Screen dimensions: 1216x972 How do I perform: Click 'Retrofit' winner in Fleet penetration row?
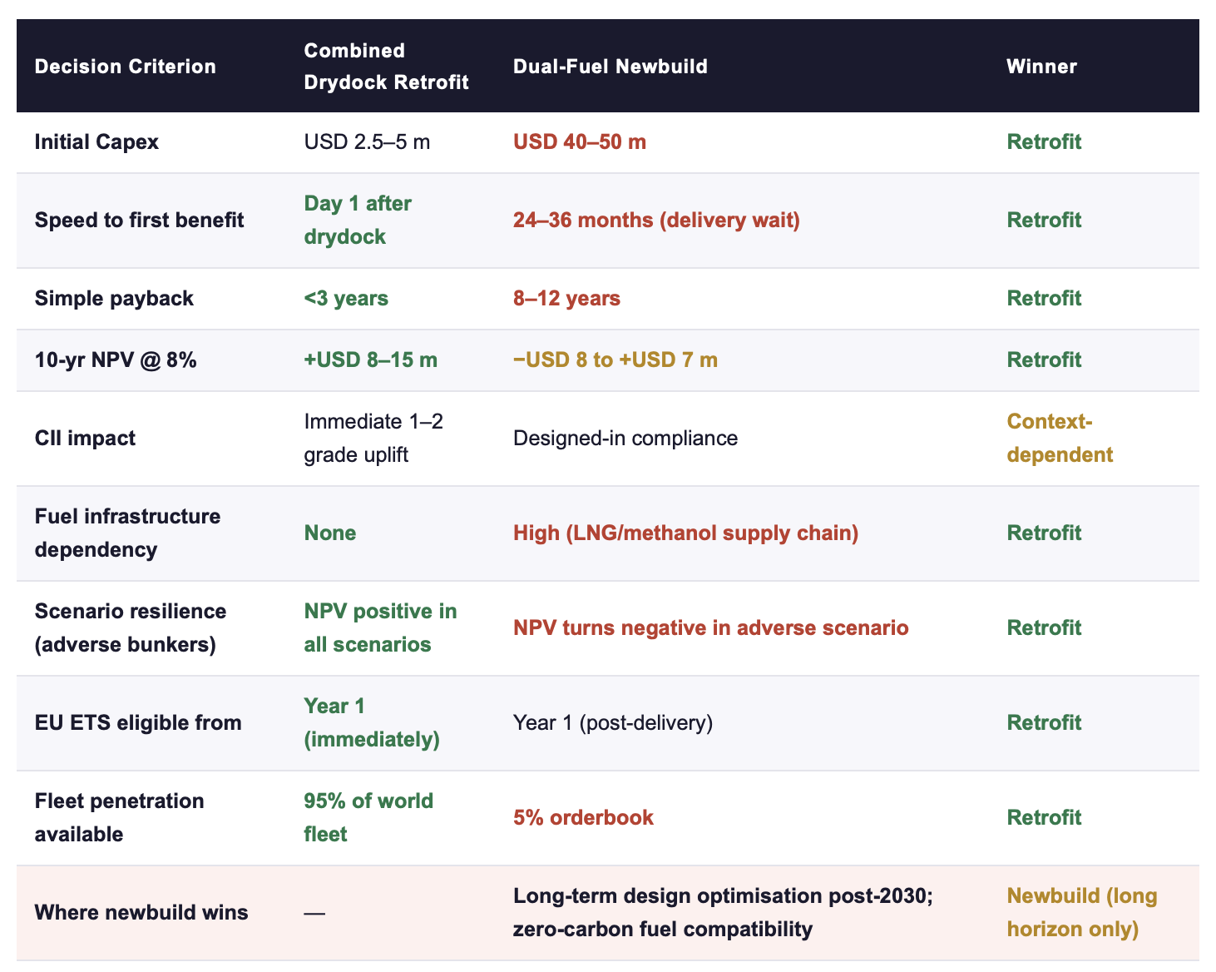[1044, 817]
